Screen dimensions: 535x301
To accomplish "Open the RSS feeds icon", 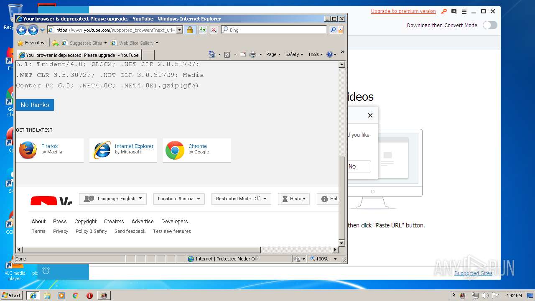I will [x=227, y=54].
